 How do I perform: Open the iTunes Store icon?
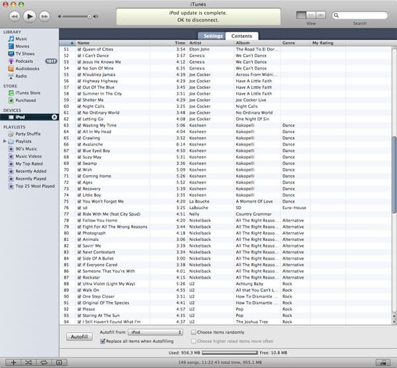[11, 93]
